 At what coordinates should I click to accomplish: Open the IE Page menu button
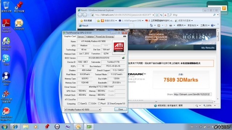[x=181, y=25]
